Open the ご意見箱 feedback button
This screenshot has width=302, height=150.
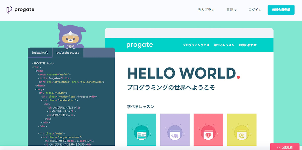tap(285, 147)
